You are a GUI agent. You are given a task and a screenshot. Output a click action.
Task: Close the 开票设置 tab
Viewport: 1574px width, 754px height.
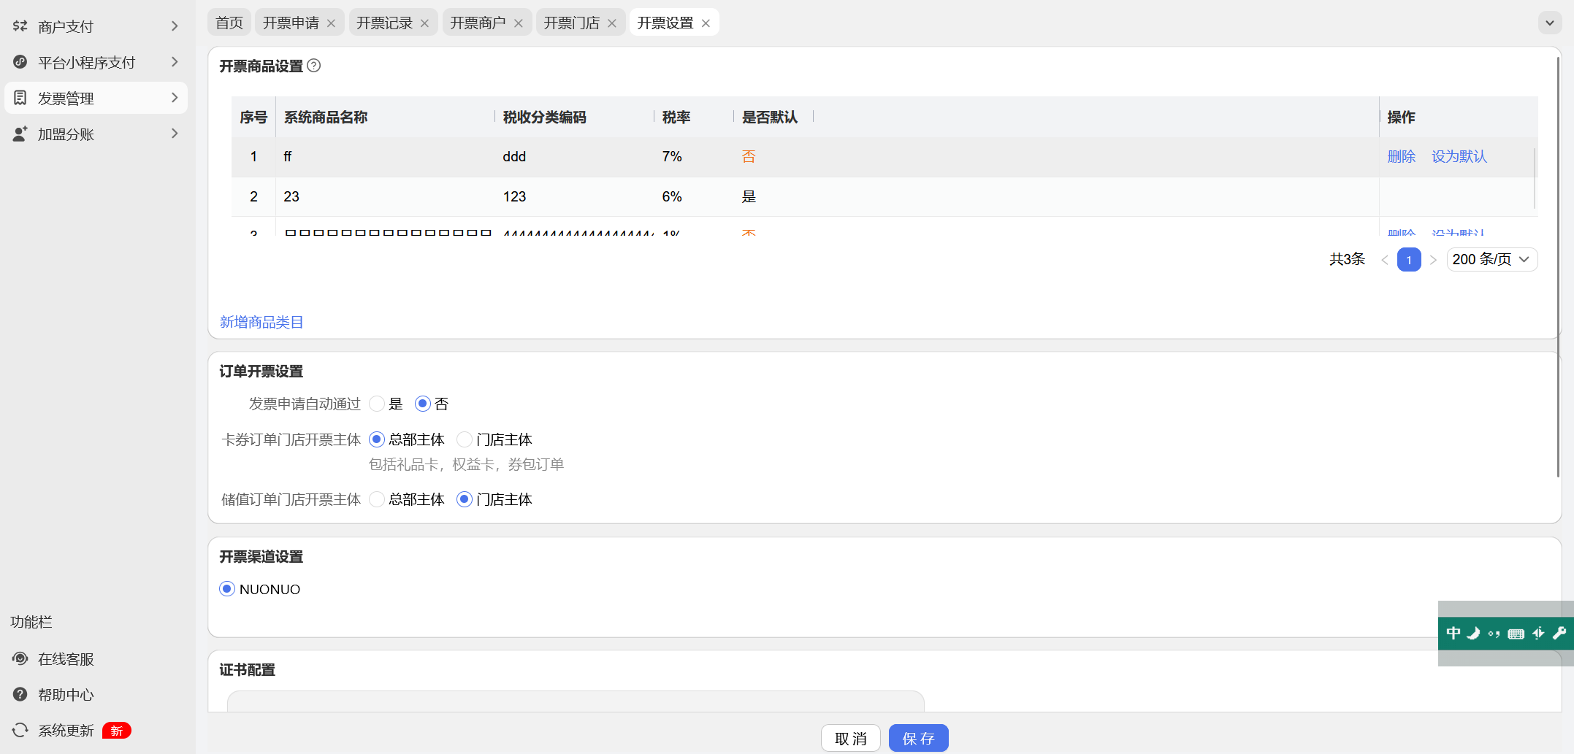coord(706,23)
